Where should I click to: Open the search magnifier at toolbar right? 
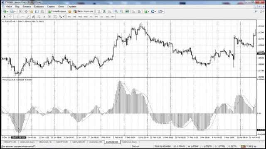[256, 12]
